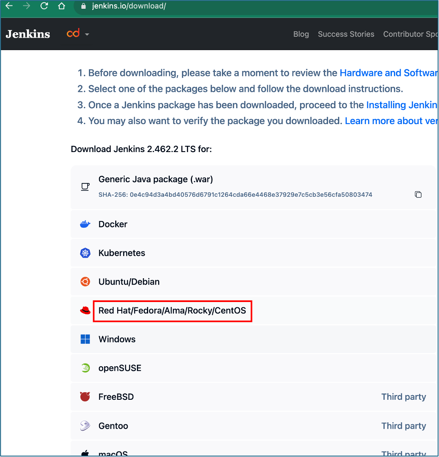This screenshot has height=457, width=439.
Task: Open the Blog menu item
Action: pyautogui.click(x=301, y=34)
